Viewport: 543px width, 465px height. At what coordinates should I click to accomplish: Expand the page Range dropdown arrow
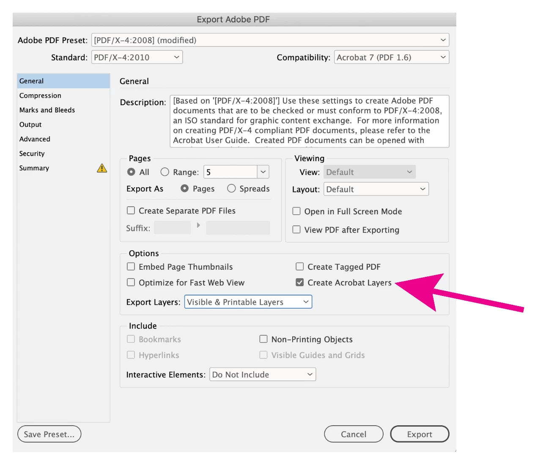pyautogui.click(x=263, y=172)
